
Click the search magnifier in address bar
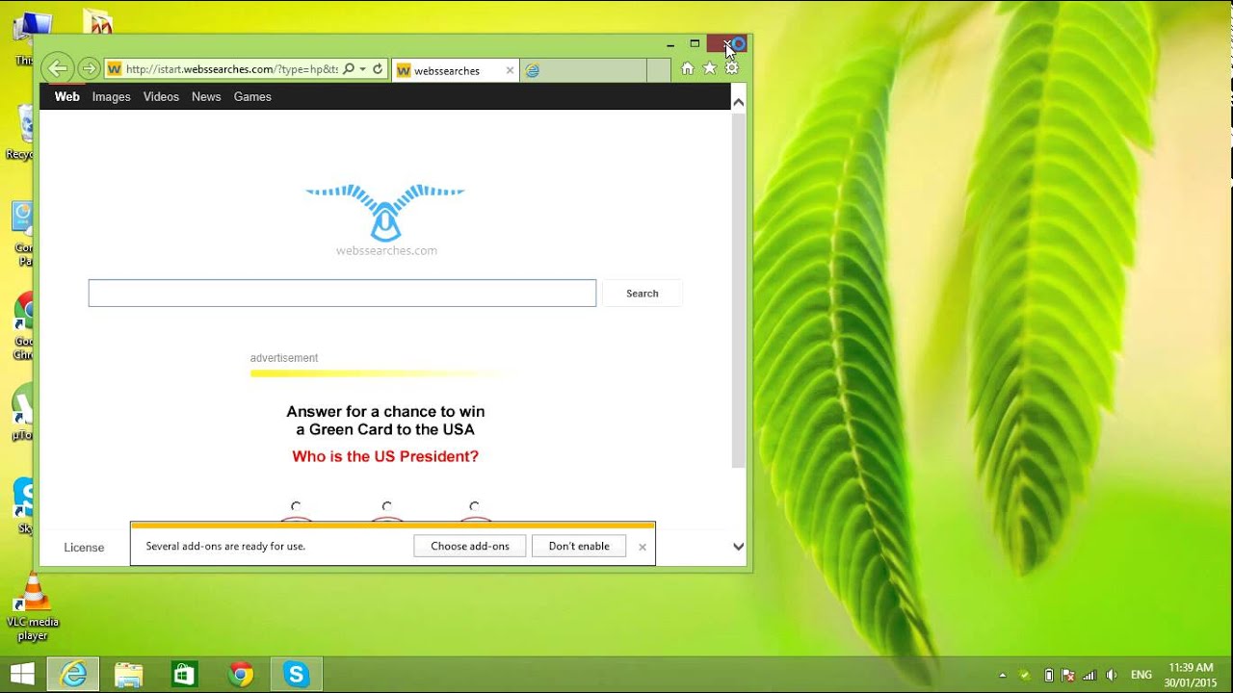[349, 69]
